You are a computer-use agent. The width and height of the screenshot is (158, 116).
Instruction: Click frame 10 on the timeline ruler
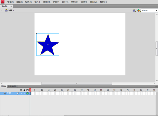[42, 90]
